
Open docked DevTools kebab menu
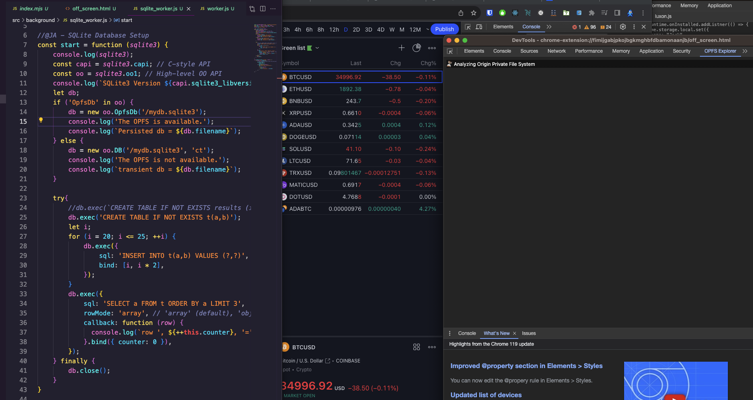[634, 27]
